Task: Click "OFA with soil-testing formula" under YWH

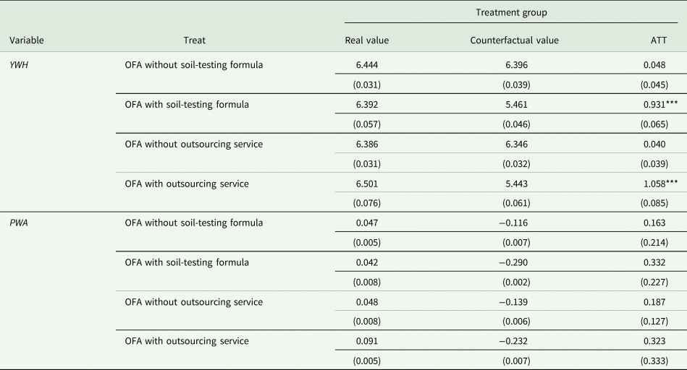Action: (187, 105)
